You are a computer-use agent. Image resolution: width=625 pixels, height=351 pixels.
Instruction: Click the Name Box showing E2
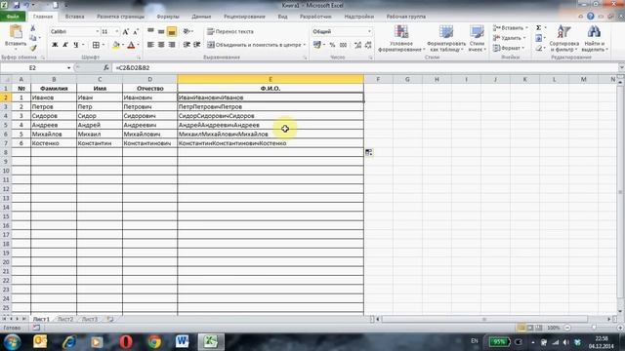coord(32,68)
